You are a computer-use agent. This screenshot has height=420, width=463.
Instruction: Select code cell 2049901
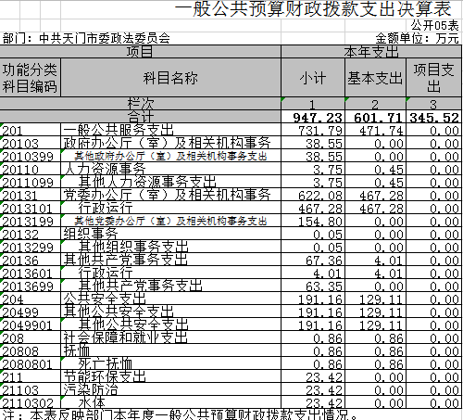[31, 325]
